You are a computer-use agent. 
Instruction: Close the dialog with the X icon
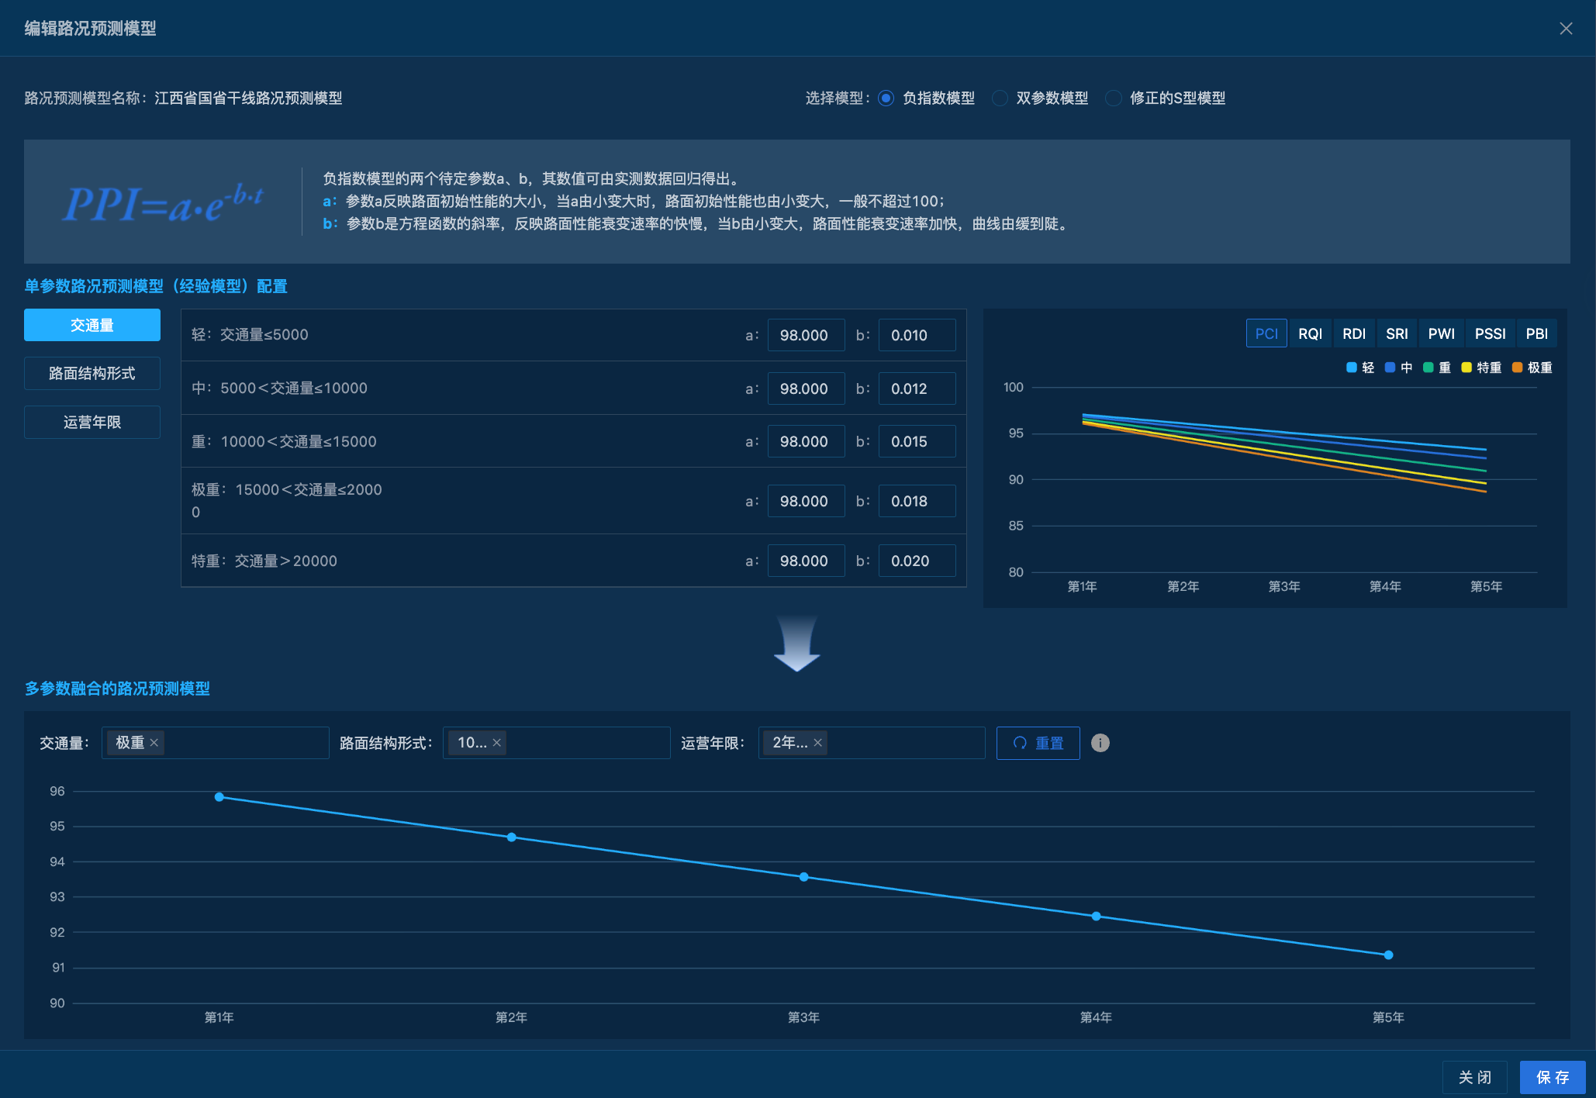pyautogui.click(x=1566, y=29)
